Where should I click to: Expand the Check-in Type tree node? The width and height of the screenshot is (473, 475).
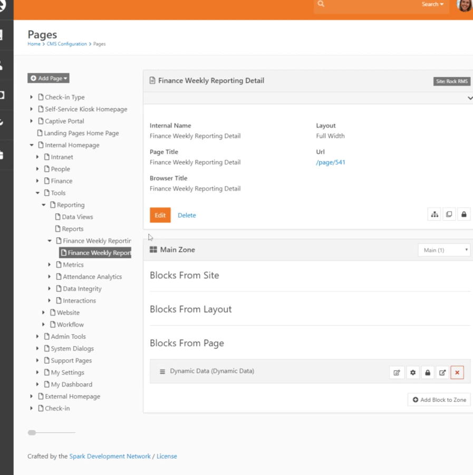click(32, 97)
